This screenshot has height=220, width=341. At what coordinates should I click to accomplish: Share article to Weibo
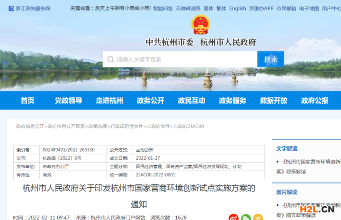click(233, 218)
